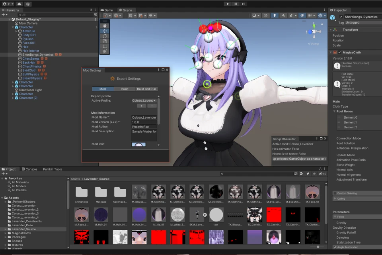382x255 pixels.
Task: Select the Scale tool in Scene toolbar
Action: point(105,41)
